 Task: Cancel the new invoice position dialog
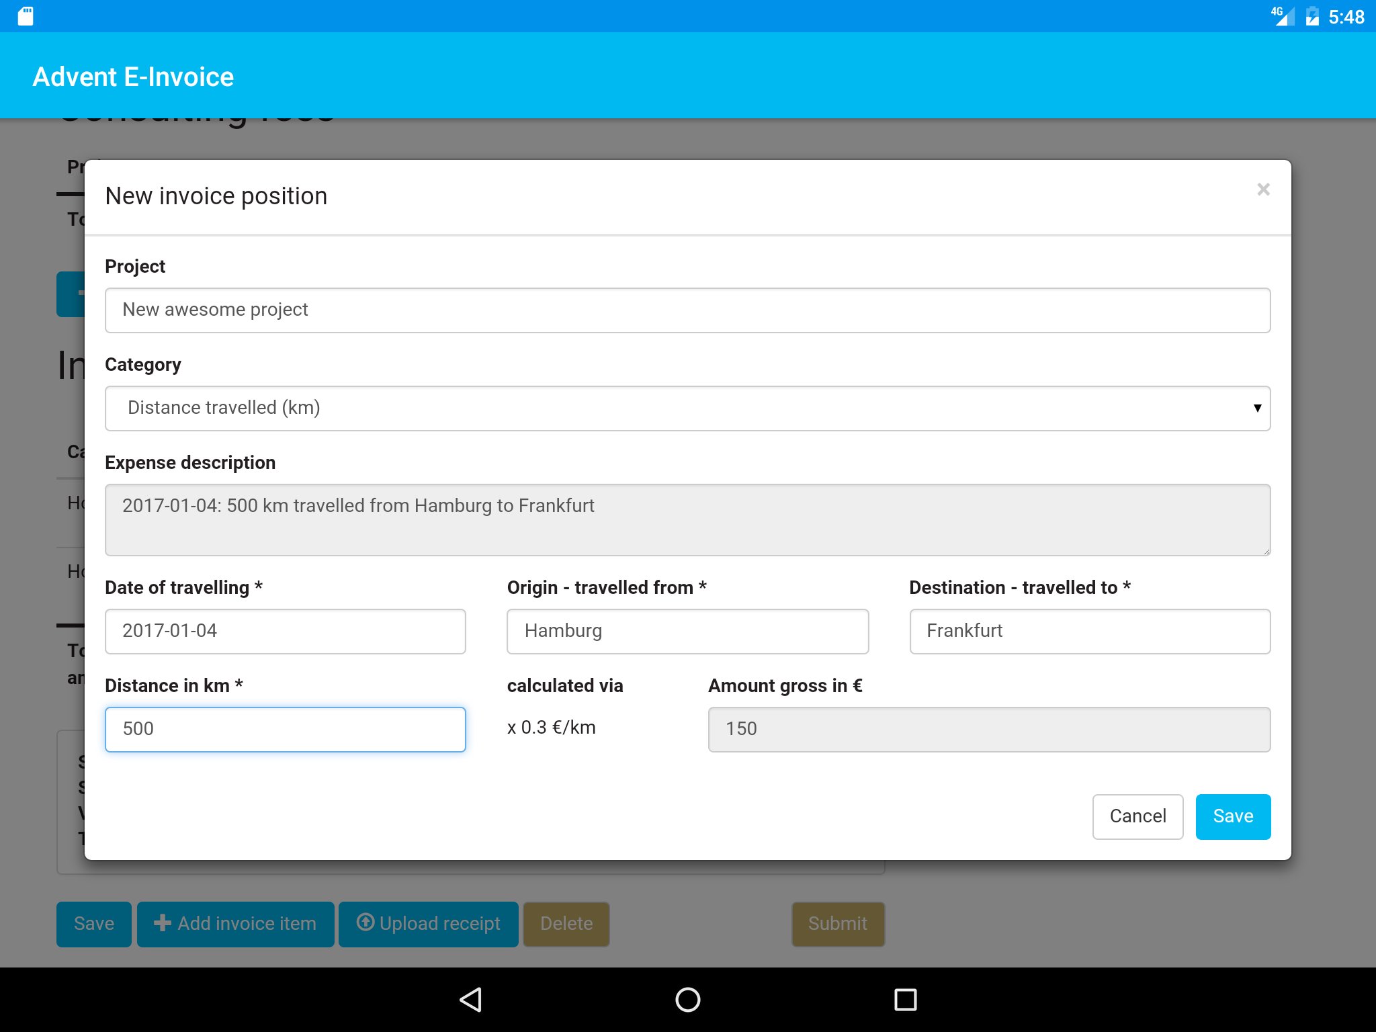[1137, 816]
